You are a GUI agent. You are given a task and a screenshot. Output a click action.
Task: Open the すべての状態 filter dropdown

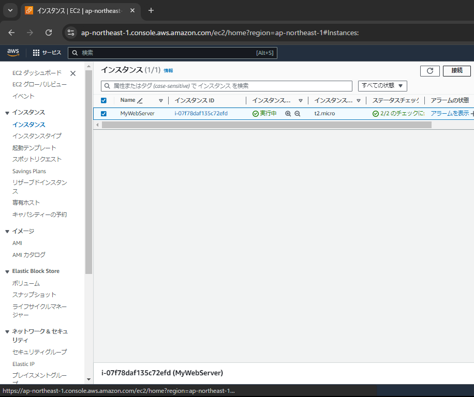382,86
